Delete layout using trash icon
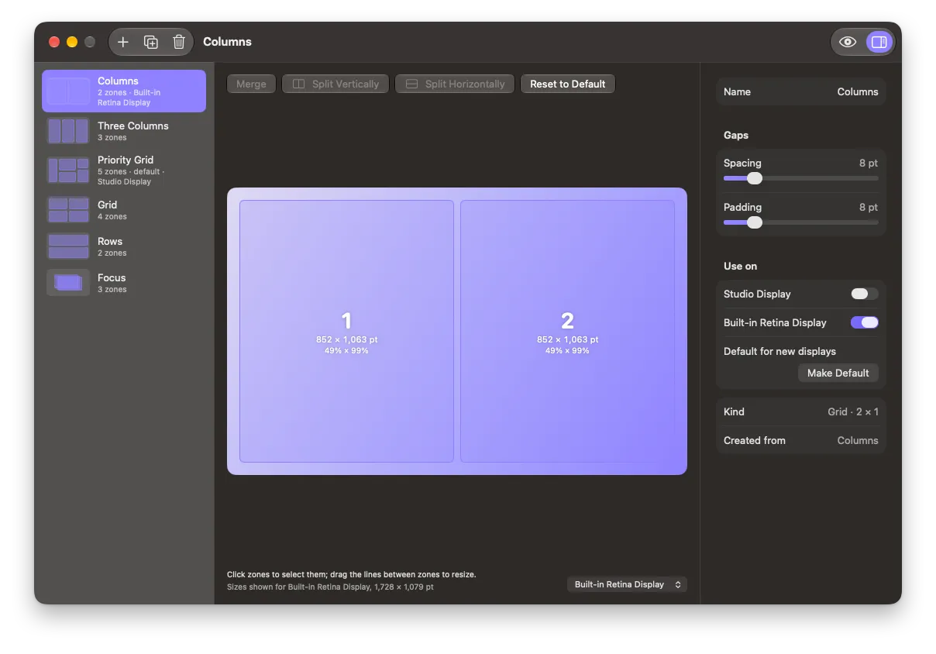This screenshot has width=936, height=654. [x=179, y=42]
